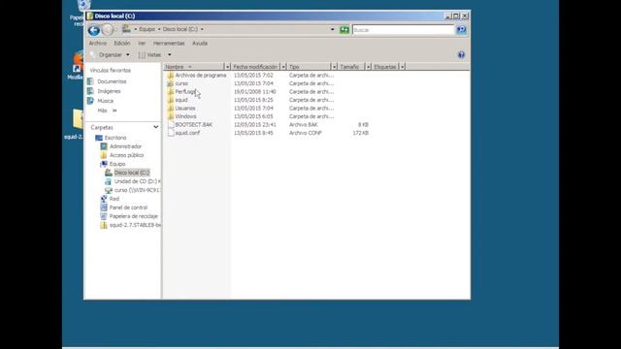This screenshot has height=349, width=621.
Task: Select the Archivos de programa folder icon
Action: point(171,76)
